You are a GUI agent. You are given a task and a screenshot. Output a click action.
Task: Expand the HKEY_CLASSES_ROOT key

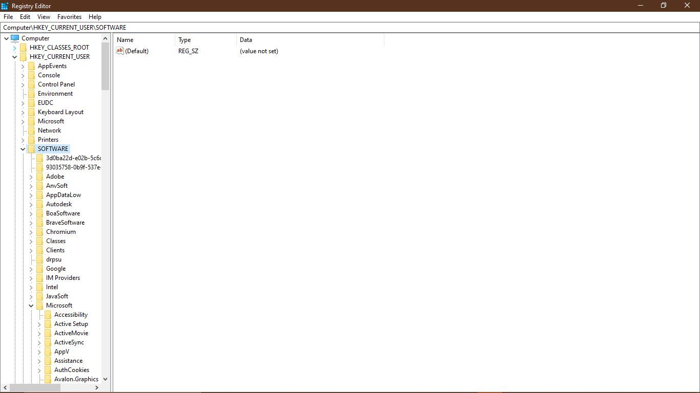[x=15, y=47]
